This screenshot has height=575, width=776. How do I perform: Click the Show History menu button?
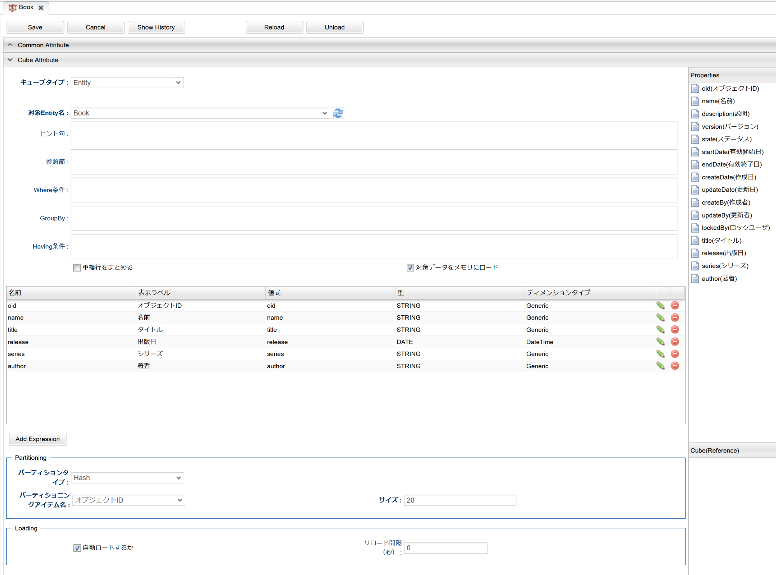[155, 27]
